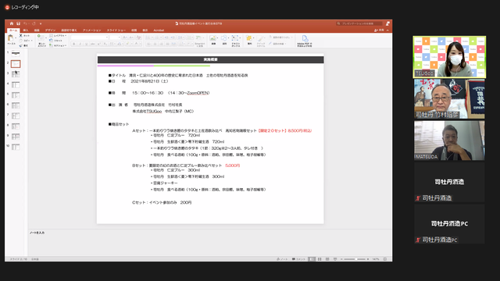Image resolution: width=500 pixels, height=281 pixels.
Task: Click the Cut scissors icon
Action: (x=21, y=35)
